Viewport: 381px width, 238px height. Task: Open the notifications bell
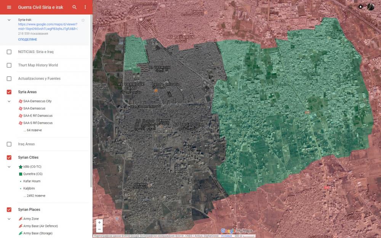(360, 6)
